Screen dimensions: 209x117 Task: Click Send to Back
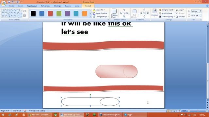tap(166, 13)
